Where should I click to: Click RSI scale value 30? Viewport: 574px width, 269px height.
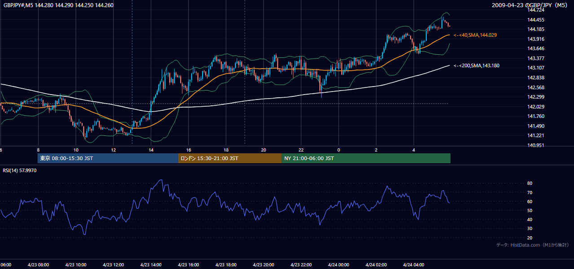tap(530, 229)
